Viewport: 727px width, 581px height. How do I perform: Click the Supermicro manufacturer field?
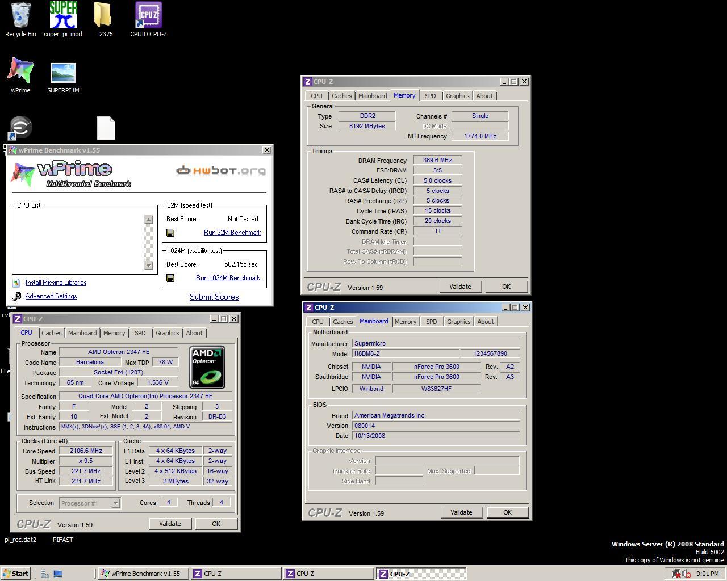coord(436,343)
